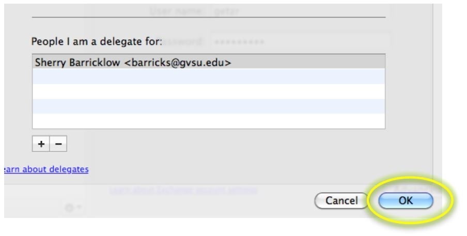
Task: Click the OK button
Action: point(405,200)
